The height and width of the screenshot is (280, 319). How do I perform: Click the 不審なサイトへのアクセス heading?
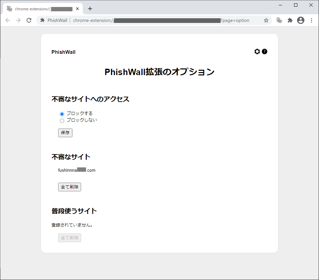click(x=90, y=99)
